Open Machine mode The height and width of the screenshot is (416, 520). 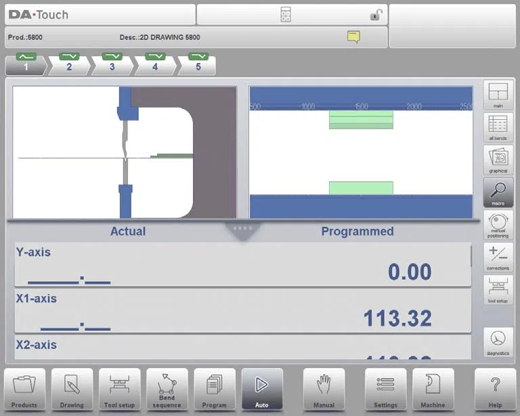coord(433,389)
